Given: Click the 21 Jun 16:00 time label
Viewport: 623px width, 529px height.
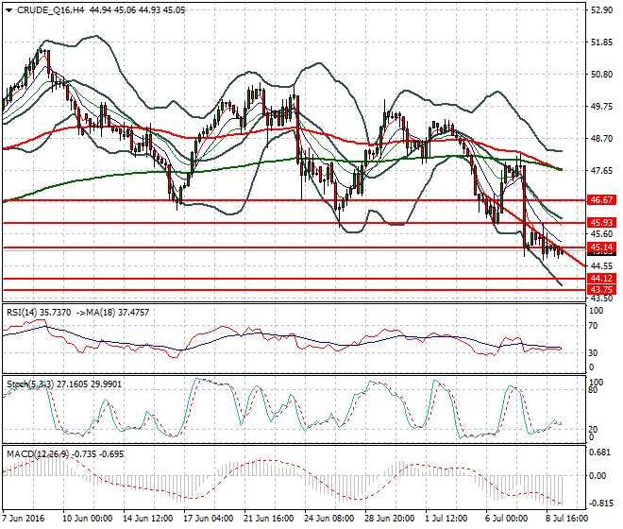Looking at the screenshot, I should [x=269, y=519].
